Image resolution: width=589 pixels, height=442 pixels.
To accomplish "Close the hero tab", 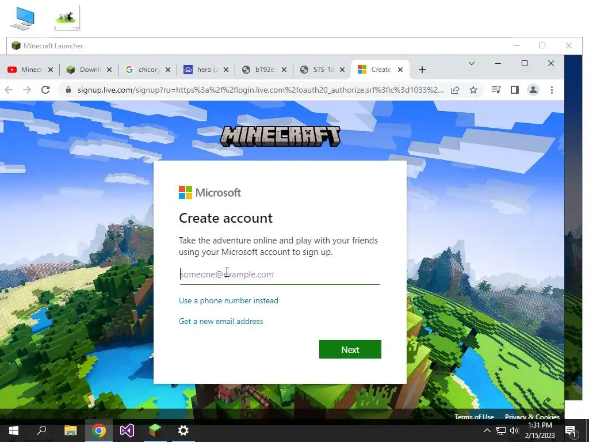I will [x=225, y=70].
